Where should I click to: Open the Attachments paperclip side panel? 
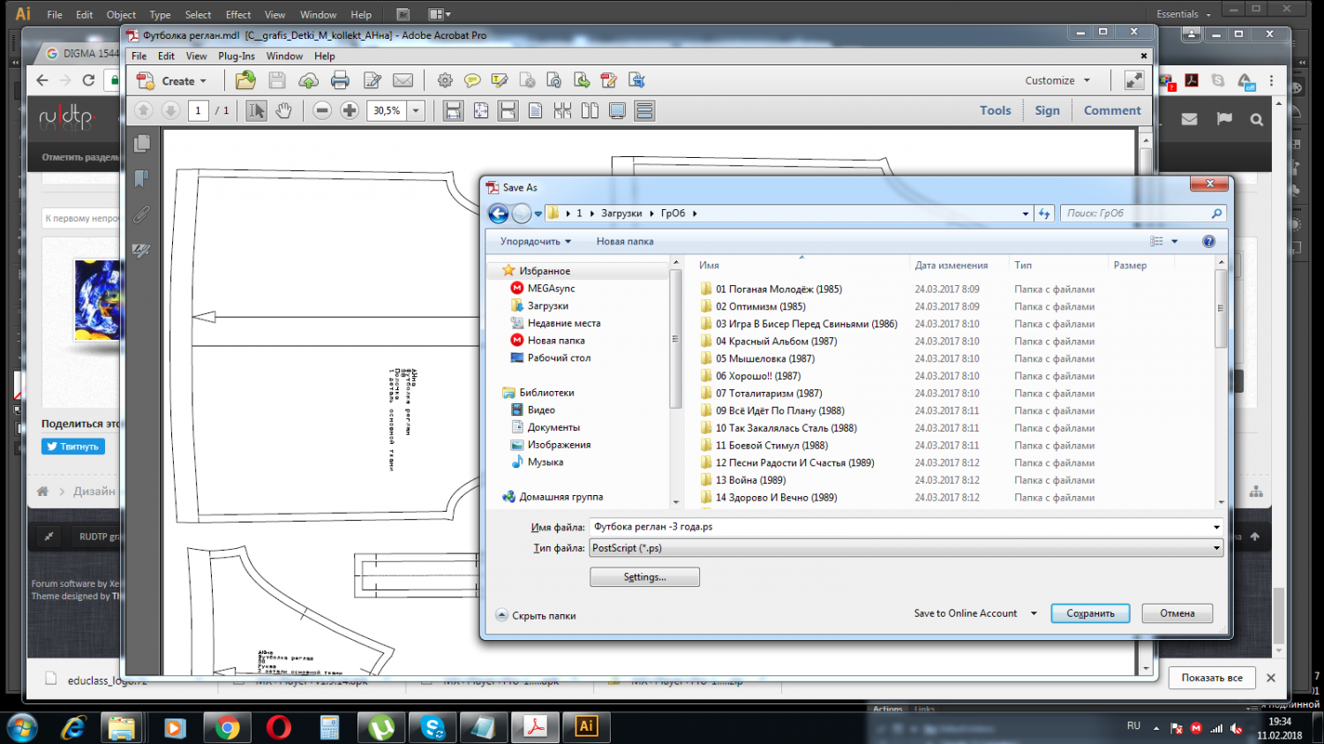[x=141, y=214]
